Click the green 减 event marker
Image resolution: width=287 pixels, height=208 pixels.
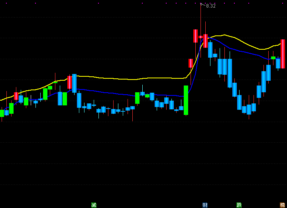[x=94, y=205]
